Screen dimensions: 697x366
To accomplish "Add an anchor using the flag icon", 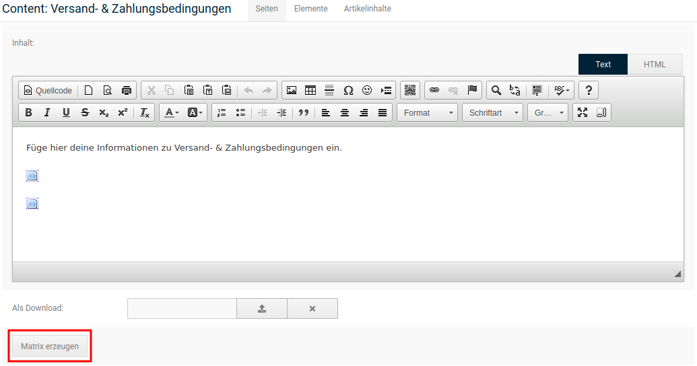I will click(x=472, y=91).
